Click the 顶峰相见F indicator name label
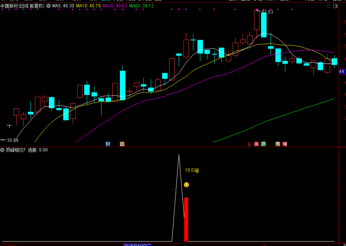This screenshot has width=346, height=246. point(16,150)
